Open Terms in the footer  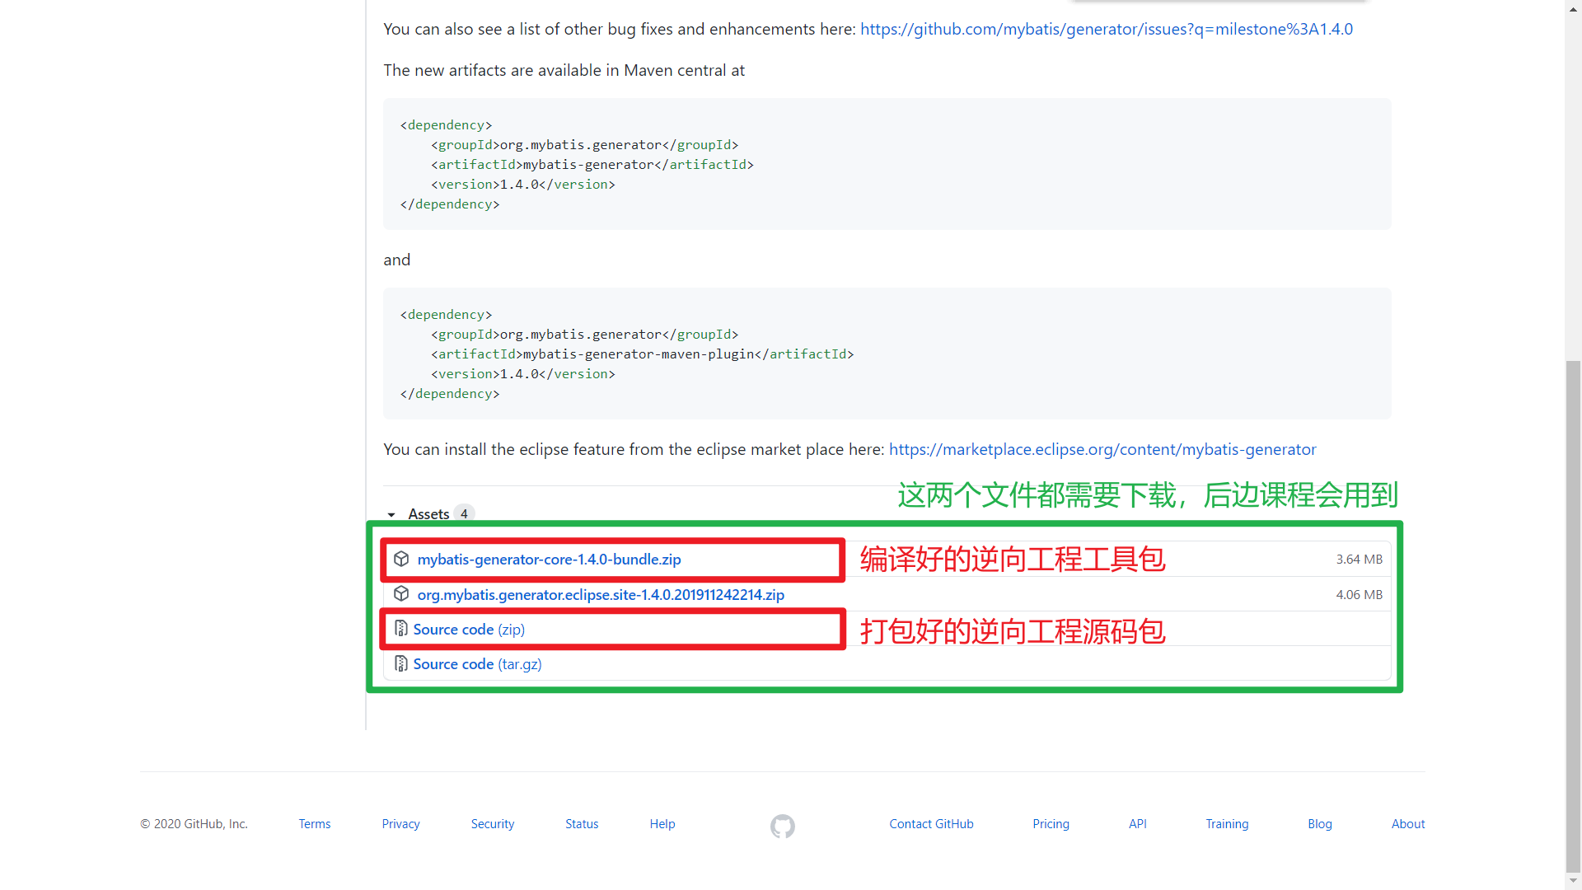click(315, 824)
